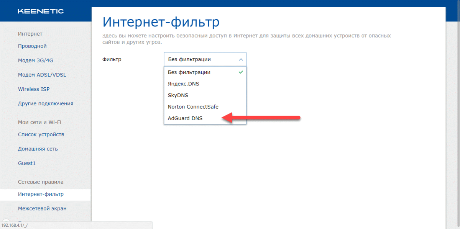
Task: Collapse the Фильтр dropdown via its chevron
Action: tap(241, 59)
